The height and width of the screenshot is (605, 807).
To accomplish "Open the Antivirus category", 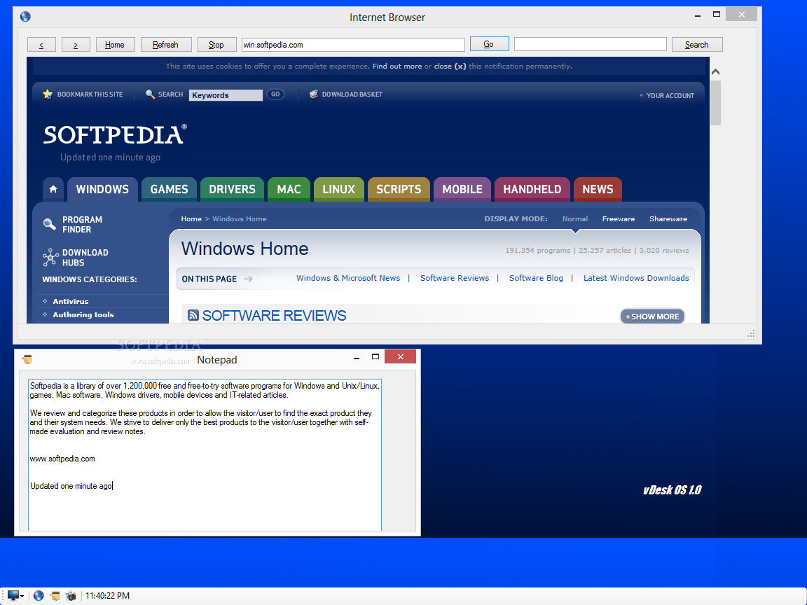I will (x=71, y=302).
